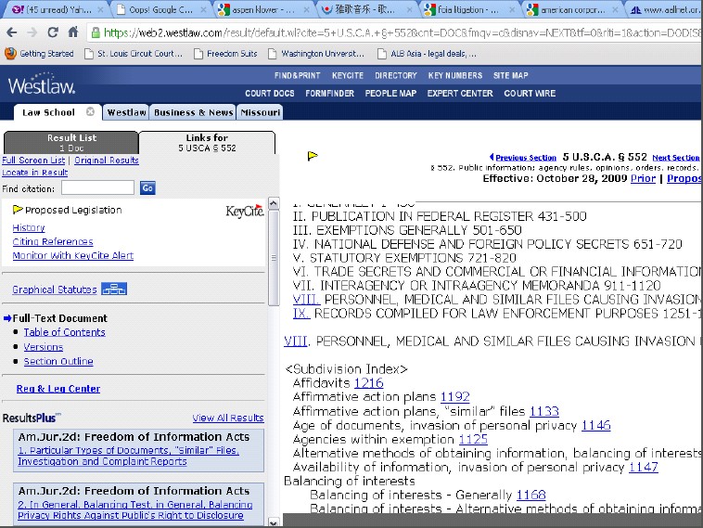The height and width of the screenshot is (528, 703).
Task: Open KEYCITE in the top menu
Action: click(x=348, y=75)
